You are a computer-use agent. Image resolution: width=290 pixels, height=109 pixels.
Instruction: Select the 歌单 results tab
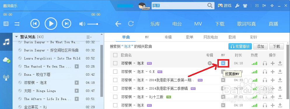click(x=190, y=37)
